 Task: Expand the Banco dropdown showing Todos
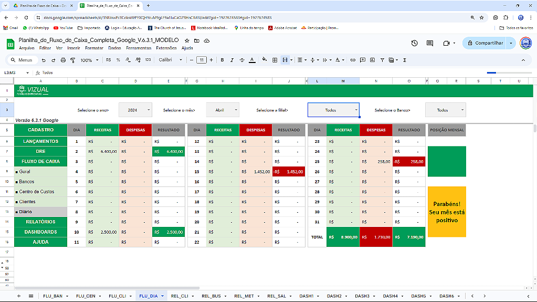(x=445, y=110)
